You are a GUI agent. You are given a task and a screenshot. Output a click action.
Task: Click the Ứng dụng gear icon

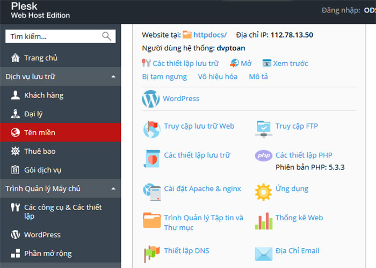point(264,190)
